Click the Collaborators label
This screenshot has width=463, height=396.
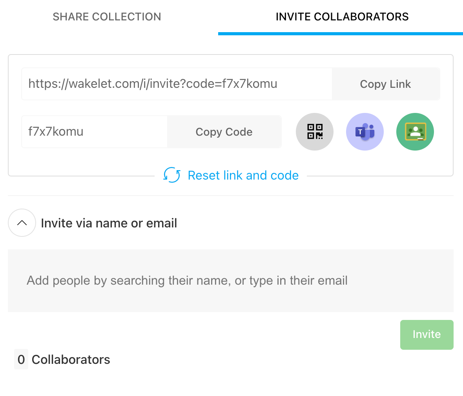[71, 360]
